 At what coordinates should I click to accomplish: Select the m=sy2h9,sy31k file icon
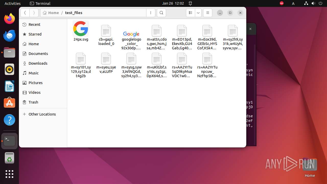point(233,31)
